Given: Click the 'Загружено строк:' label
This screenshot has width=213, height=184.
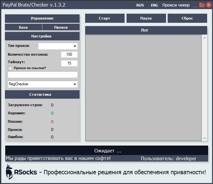Looking at the screenshot, I should pyautogui.click(x=25, y=105).
